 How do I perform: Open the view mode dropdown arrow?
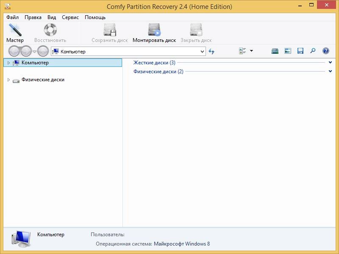click(251, 51)
